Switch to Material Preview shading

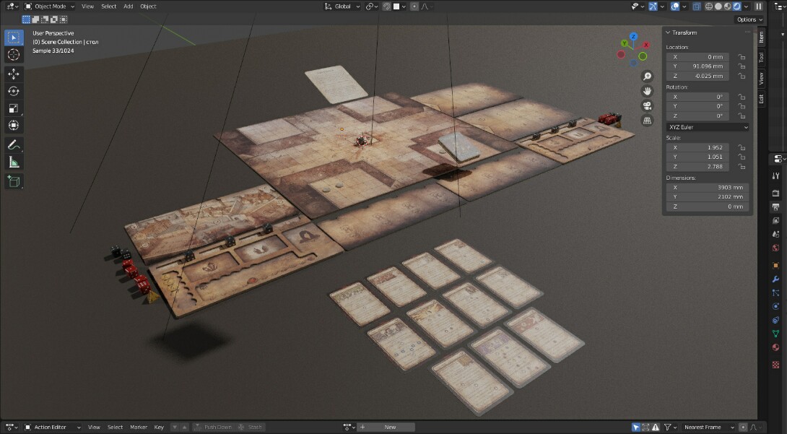(728, 6)
